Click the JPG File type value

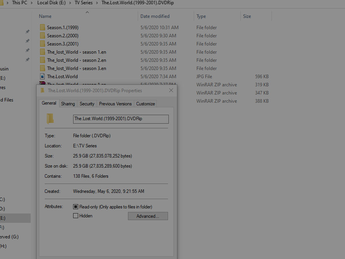[x=204, y=76]
